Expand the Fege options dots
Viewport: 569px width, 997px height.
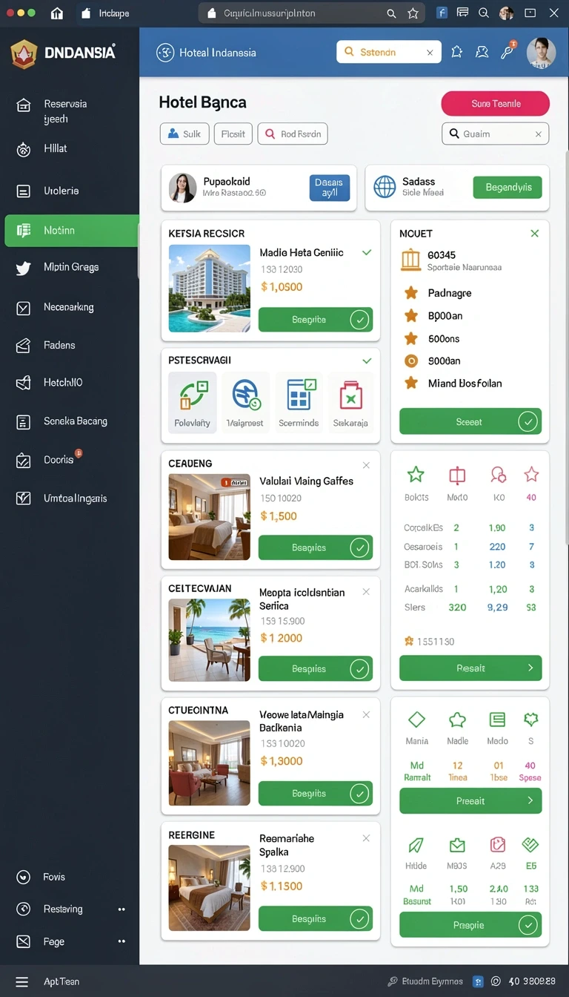coord(122,941)
